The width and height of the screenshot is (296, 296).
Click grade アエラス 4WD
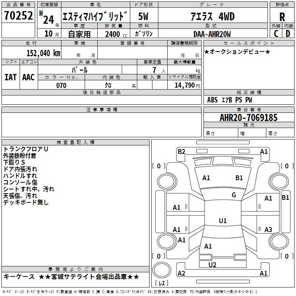coord(212,16)
